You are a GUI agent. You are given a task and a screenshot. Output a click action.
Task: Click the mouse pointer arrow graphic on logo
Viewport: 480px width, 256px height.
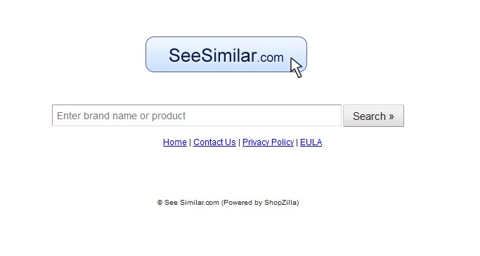(296, 68)
